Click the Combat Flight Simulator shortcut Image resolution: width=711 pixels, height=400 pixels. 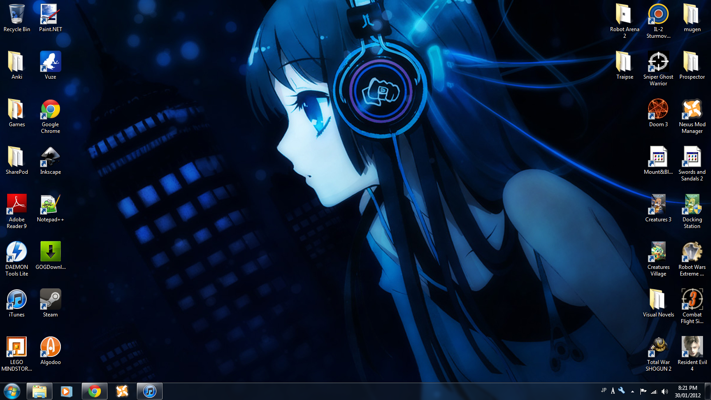click(692, 306)
